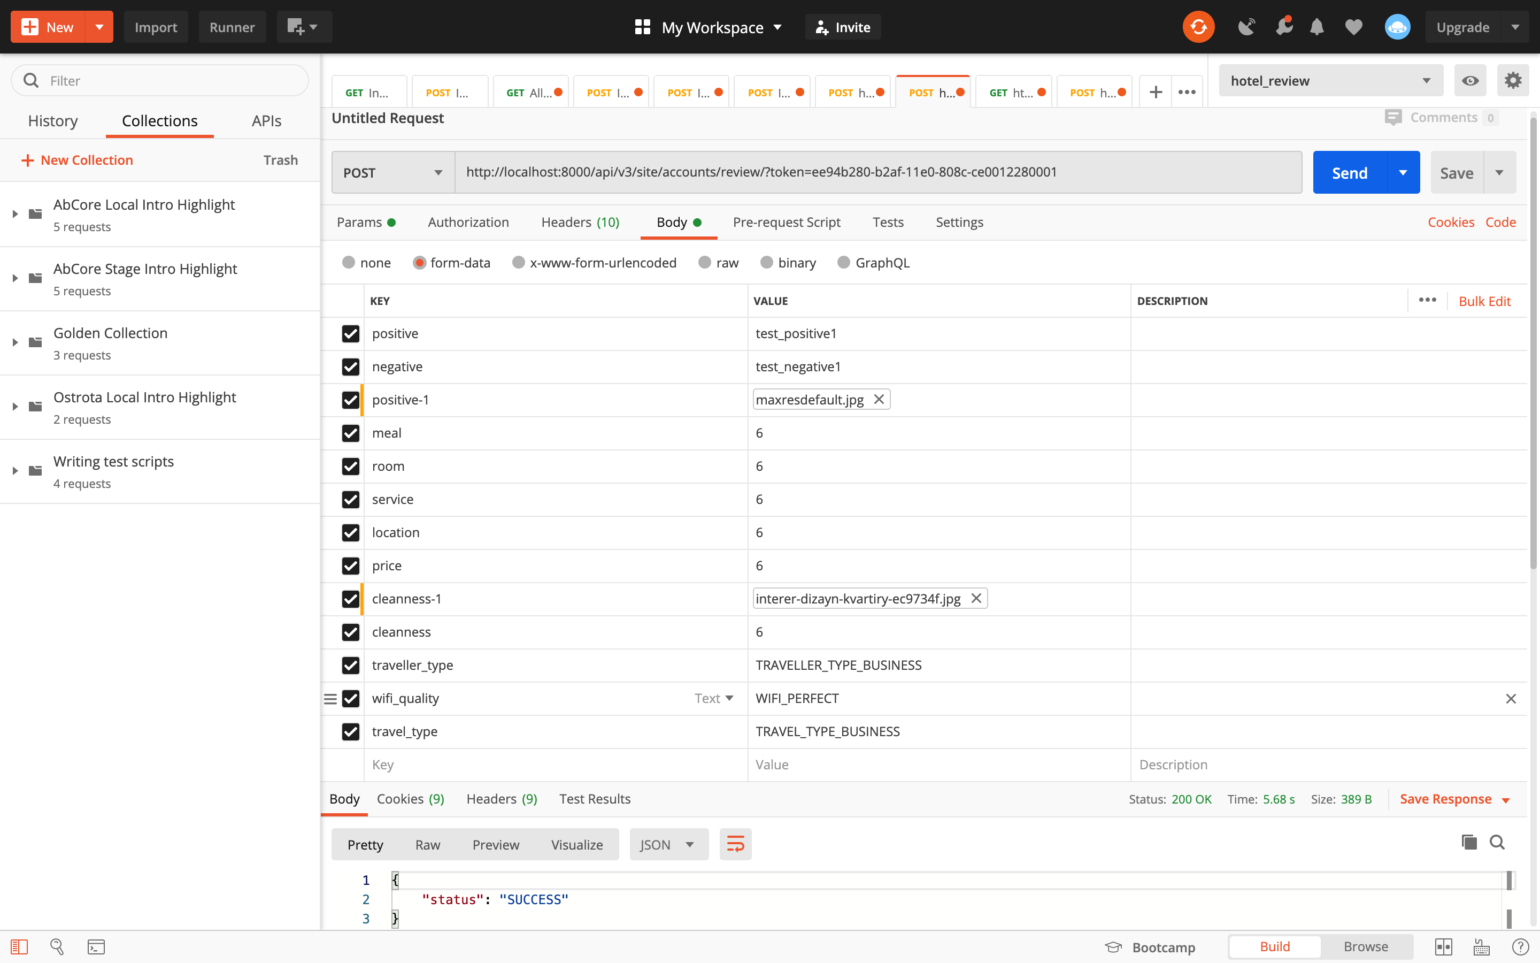The height and width of the screenshot is (963, 1540).
Task: Click the blue Send button
Action: tap(1349, 173)
